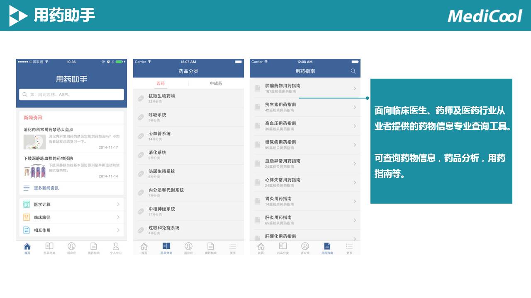Tap the home icon on 药品分类 screen

pos(144,248)
